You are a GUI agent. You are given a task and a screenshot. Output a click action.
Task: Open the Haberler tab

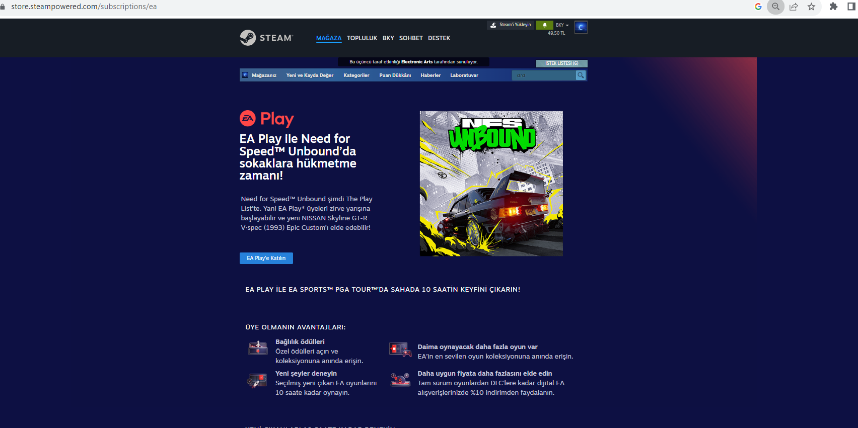(x=431, y=75)
